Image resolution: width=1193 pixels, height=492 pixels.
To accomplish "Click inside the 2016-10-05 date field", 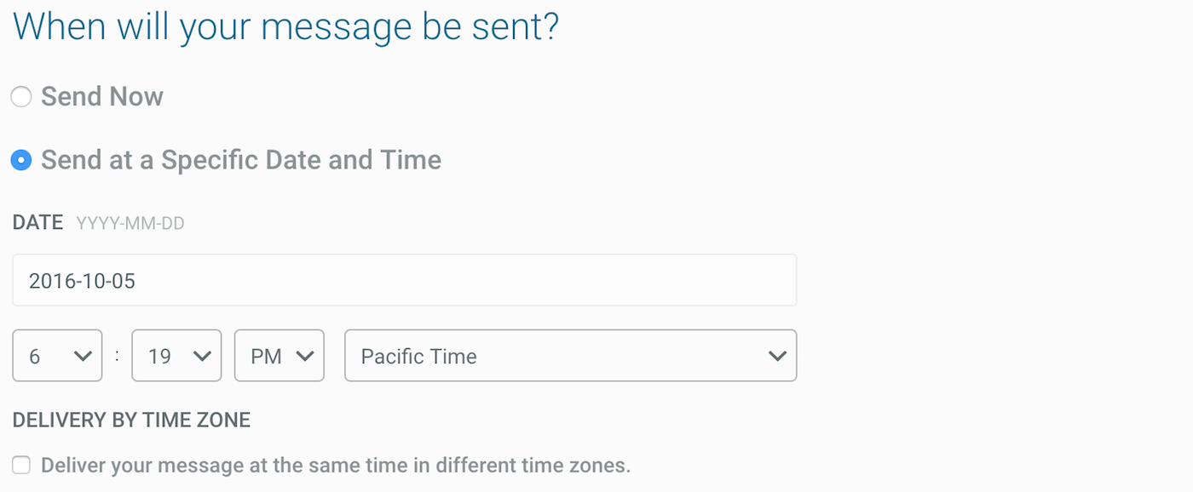I will click(x=405, y=279).
